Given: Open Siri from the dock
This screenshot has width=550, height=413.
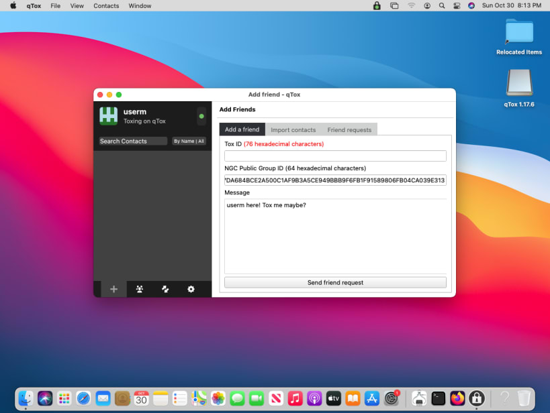Looking at the screenshot, I should (x=45, y=398).
